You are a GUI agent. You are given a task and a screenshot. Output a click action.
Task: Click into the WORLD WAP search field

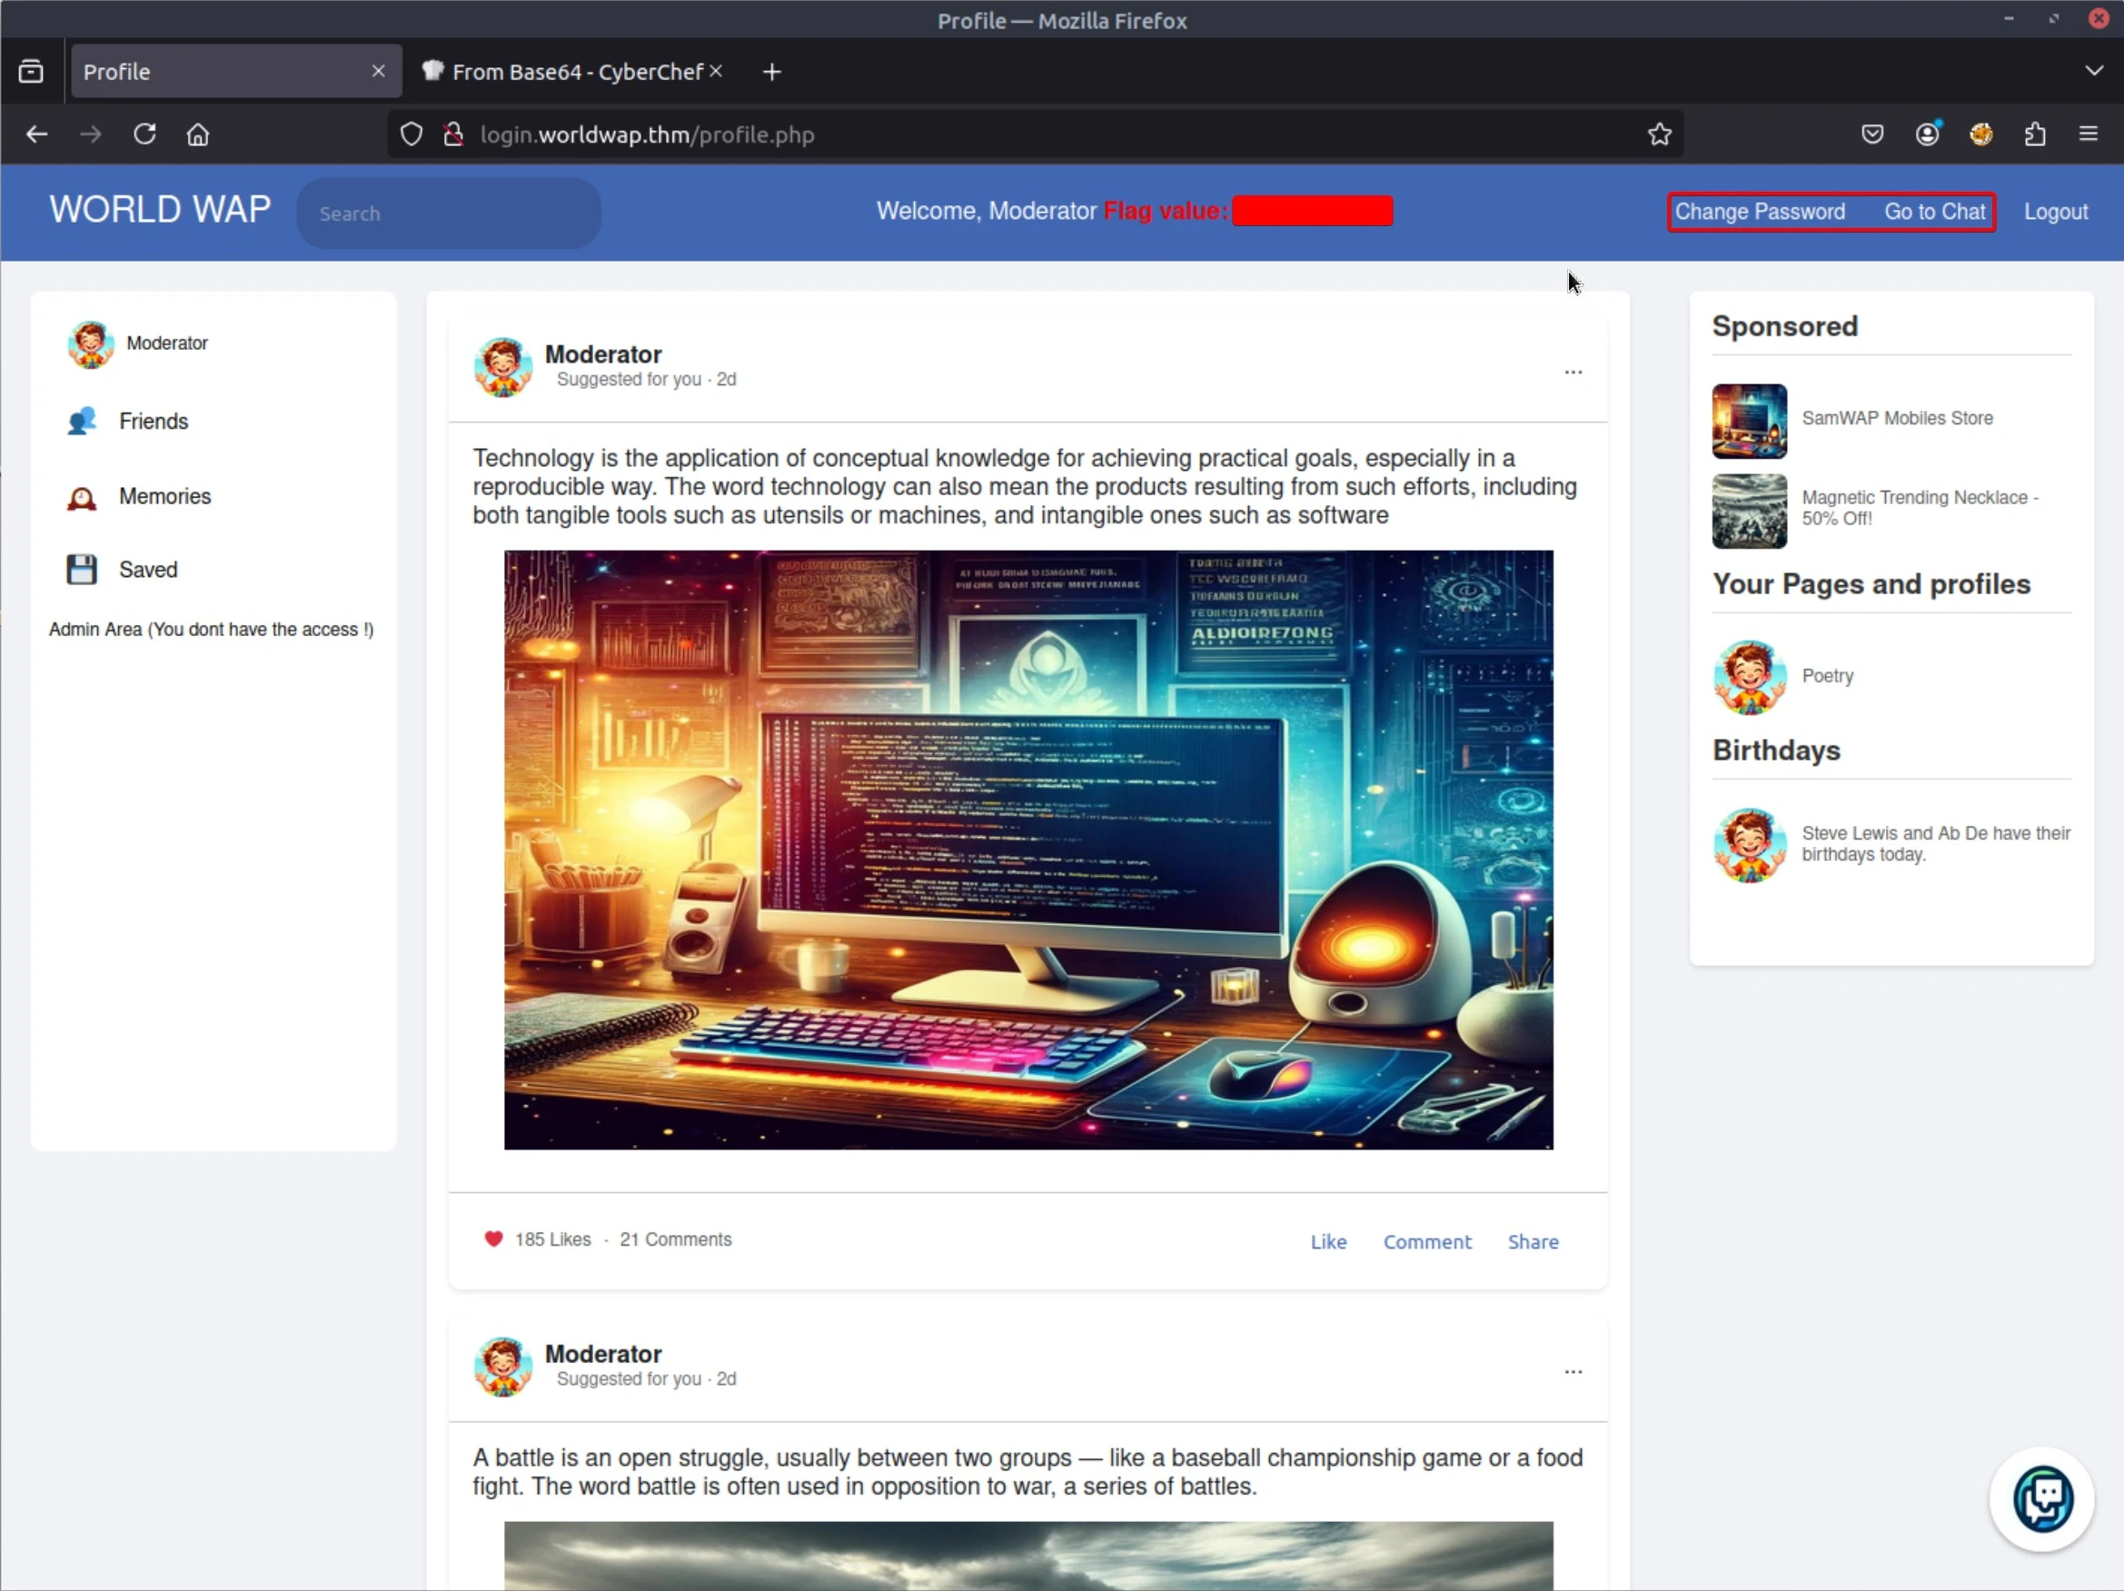click(449, 214)
